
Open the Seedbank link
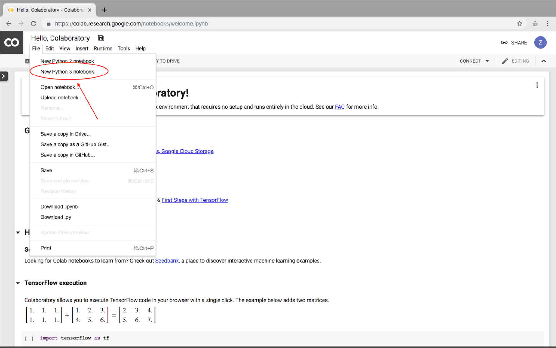[167, 261]
